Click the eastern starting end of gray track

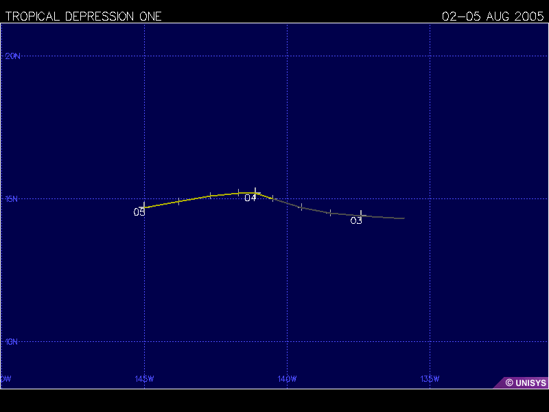tap(404, 218)
